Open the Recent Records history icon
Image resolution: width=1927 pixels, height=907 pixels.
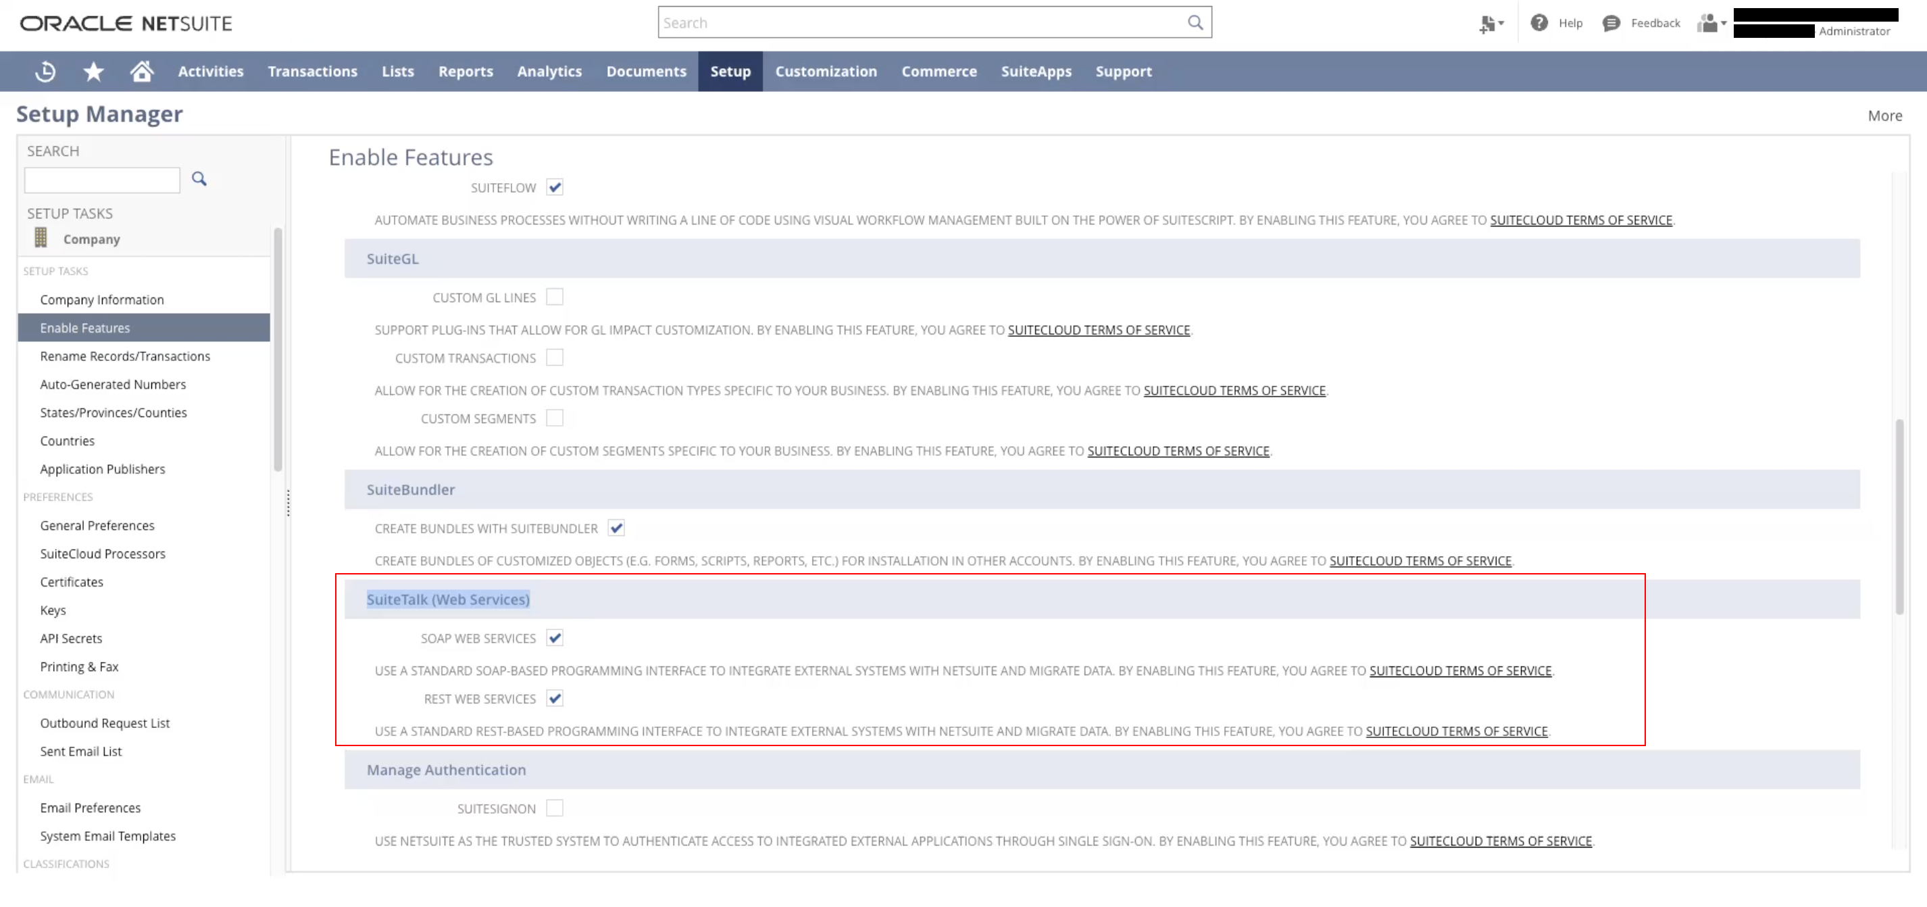[45, 71]
